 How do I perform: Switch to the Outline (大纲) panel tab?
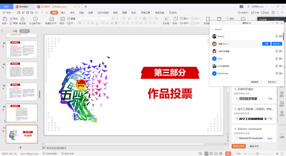point(15,31)
